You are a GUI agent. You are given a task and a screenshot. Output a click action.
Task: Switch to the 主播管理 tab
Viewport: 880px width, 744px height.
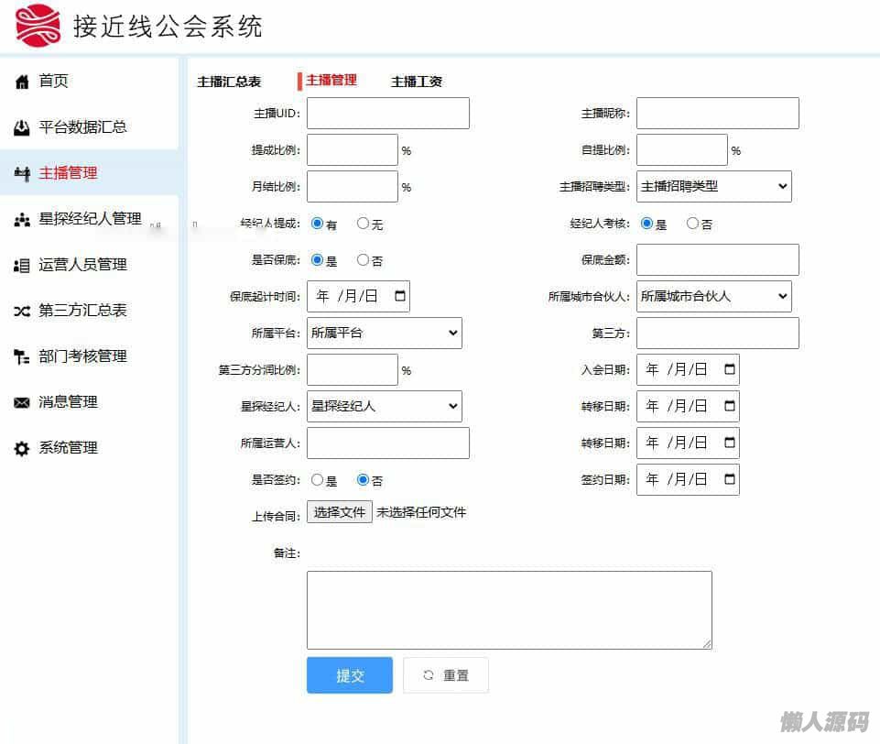pos(331,81)
